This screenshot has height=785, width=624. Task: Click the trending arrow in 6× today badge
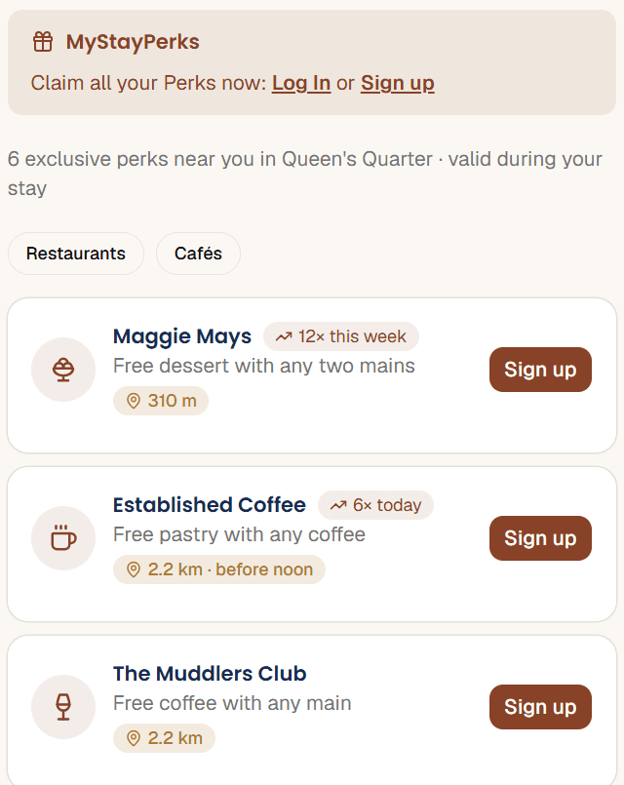[x=338, y=506]
